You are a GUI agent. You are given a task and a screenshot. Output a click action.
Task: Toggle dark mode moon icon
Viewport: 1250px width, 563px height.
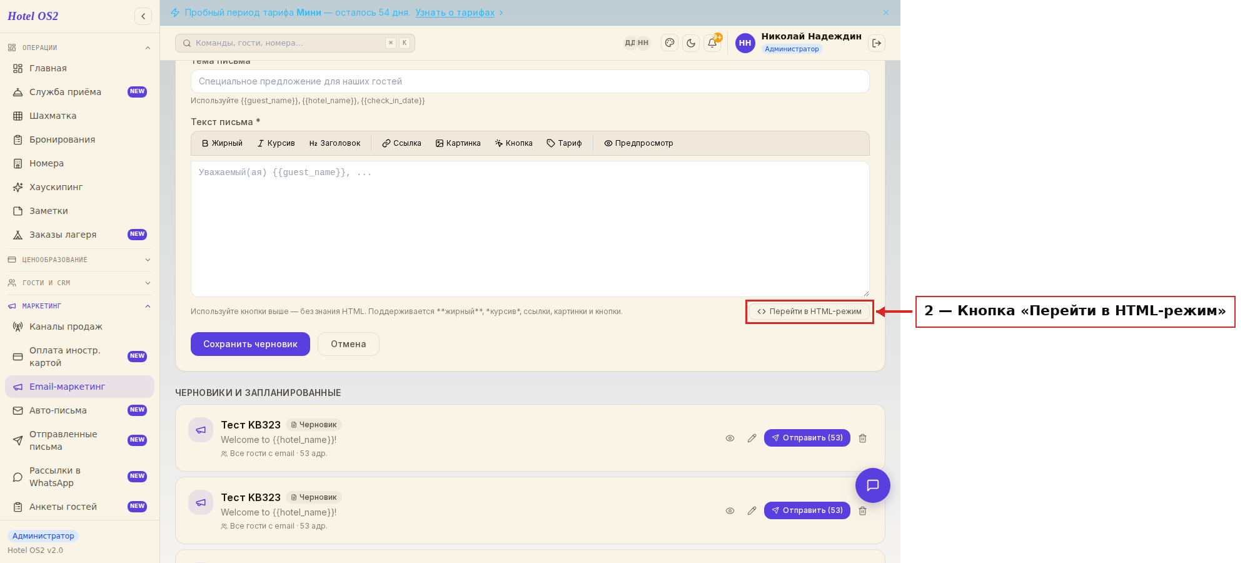(x=691, y=43)
